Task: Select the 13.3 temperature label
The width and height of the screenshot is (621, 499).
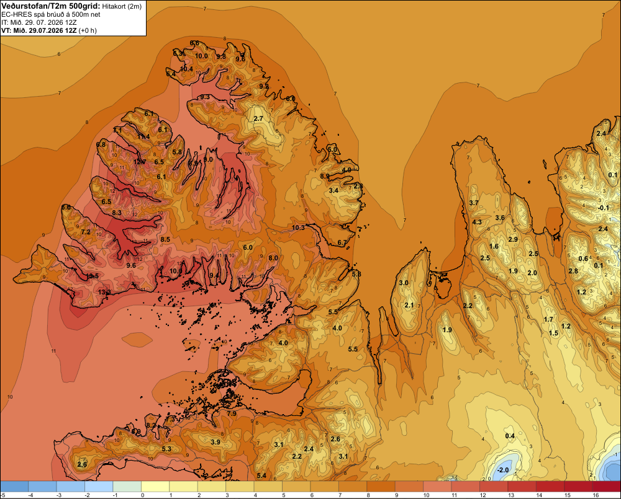Action: click(x=104, y=292)
